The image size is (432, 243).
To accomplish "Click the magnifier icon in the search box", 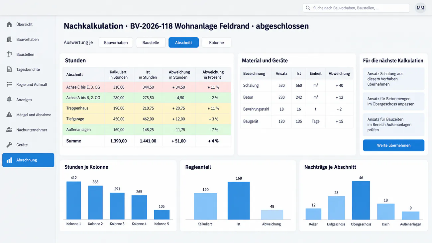I will [x=308, y=8].
